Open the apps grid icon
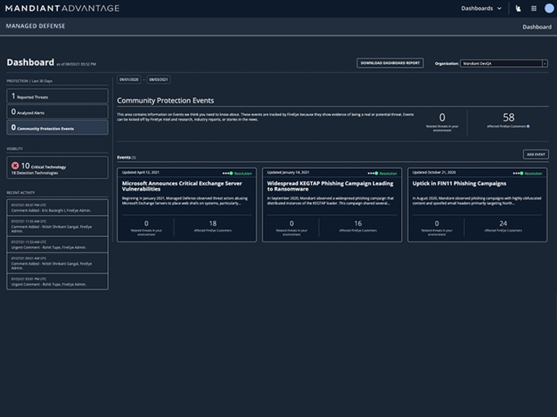557x417 pixels. pyautogui.click(x=533, y=8)
